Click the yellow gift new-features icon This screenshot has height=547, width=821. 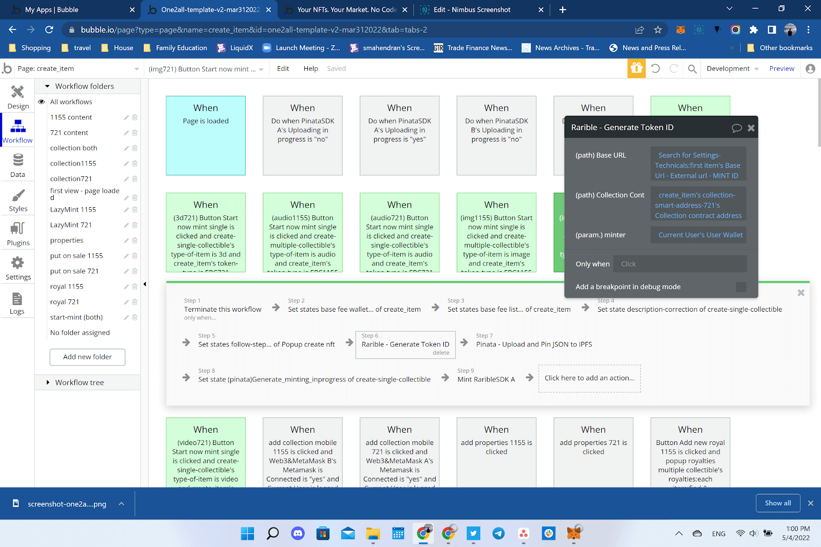pos(636,68)
